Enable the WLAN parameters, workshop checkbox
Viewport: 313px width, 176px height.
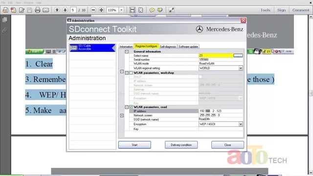click(131, 73)
